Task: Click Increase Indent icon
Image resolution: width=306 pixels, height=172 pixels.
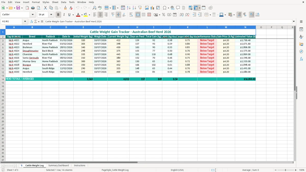Action: tap(194, 15)
